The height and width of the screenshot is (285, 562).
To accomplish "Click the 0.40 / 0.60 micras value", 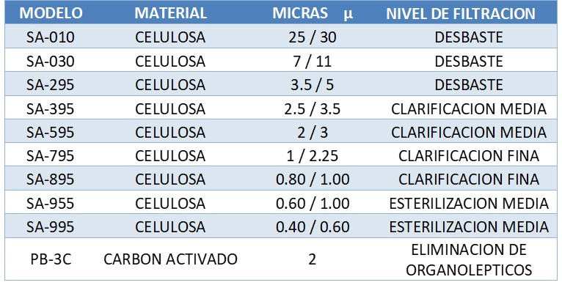I will coord(313,226).
